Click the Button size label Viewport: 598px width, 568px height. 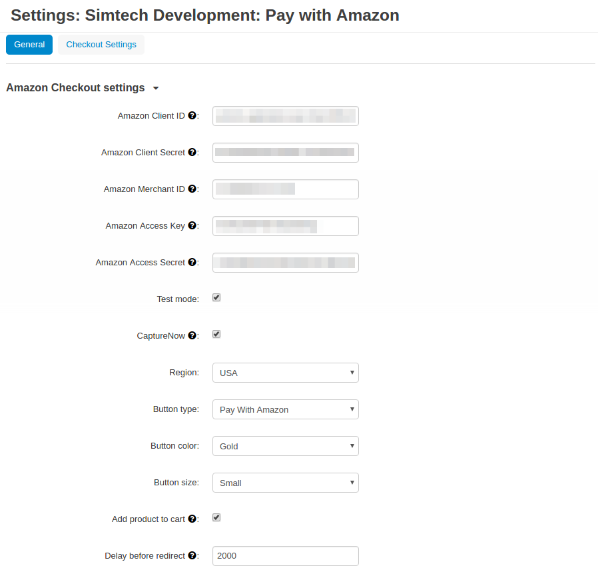176,482
